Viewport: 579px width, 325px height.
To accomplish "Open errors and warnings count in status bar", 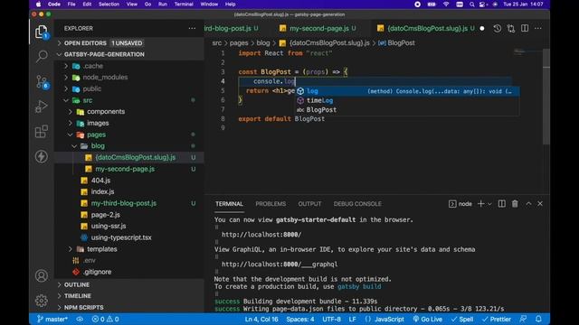I will coord(105,319).
